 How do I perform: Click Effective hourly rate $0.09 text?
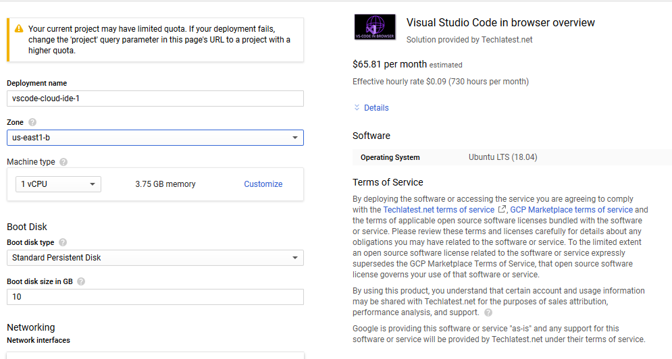tap(440, 82)
